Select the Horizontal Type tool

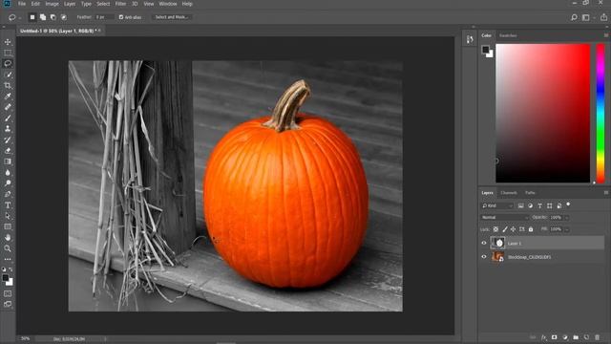coord(8,204)
